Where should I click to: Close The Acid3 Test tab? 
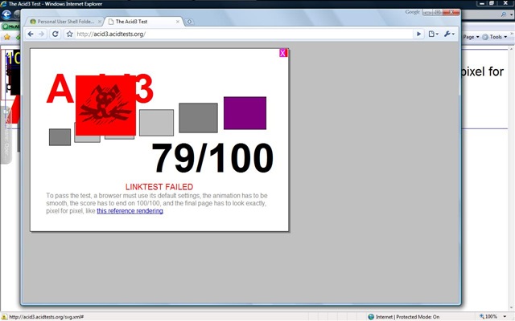coord(178,22)
